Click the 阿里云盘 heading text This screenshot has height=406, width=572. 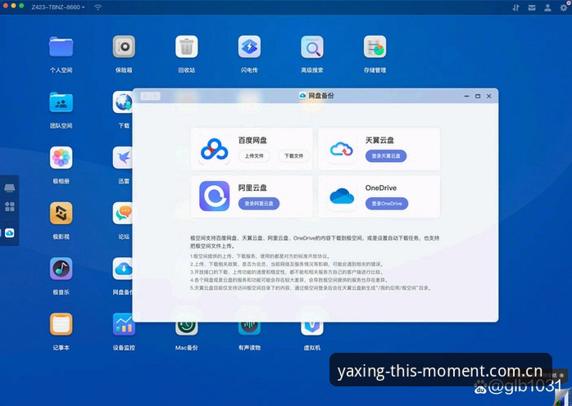click(x=252, y=187)
